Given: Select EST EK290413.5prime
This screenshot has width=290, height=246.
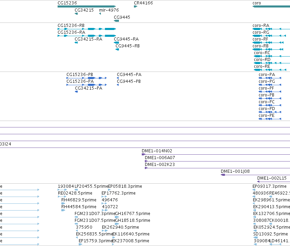Looking at the screenshot, I should [255, 210].
